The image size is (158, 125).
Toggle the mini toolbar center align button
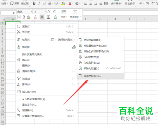[x=42, y=17]
